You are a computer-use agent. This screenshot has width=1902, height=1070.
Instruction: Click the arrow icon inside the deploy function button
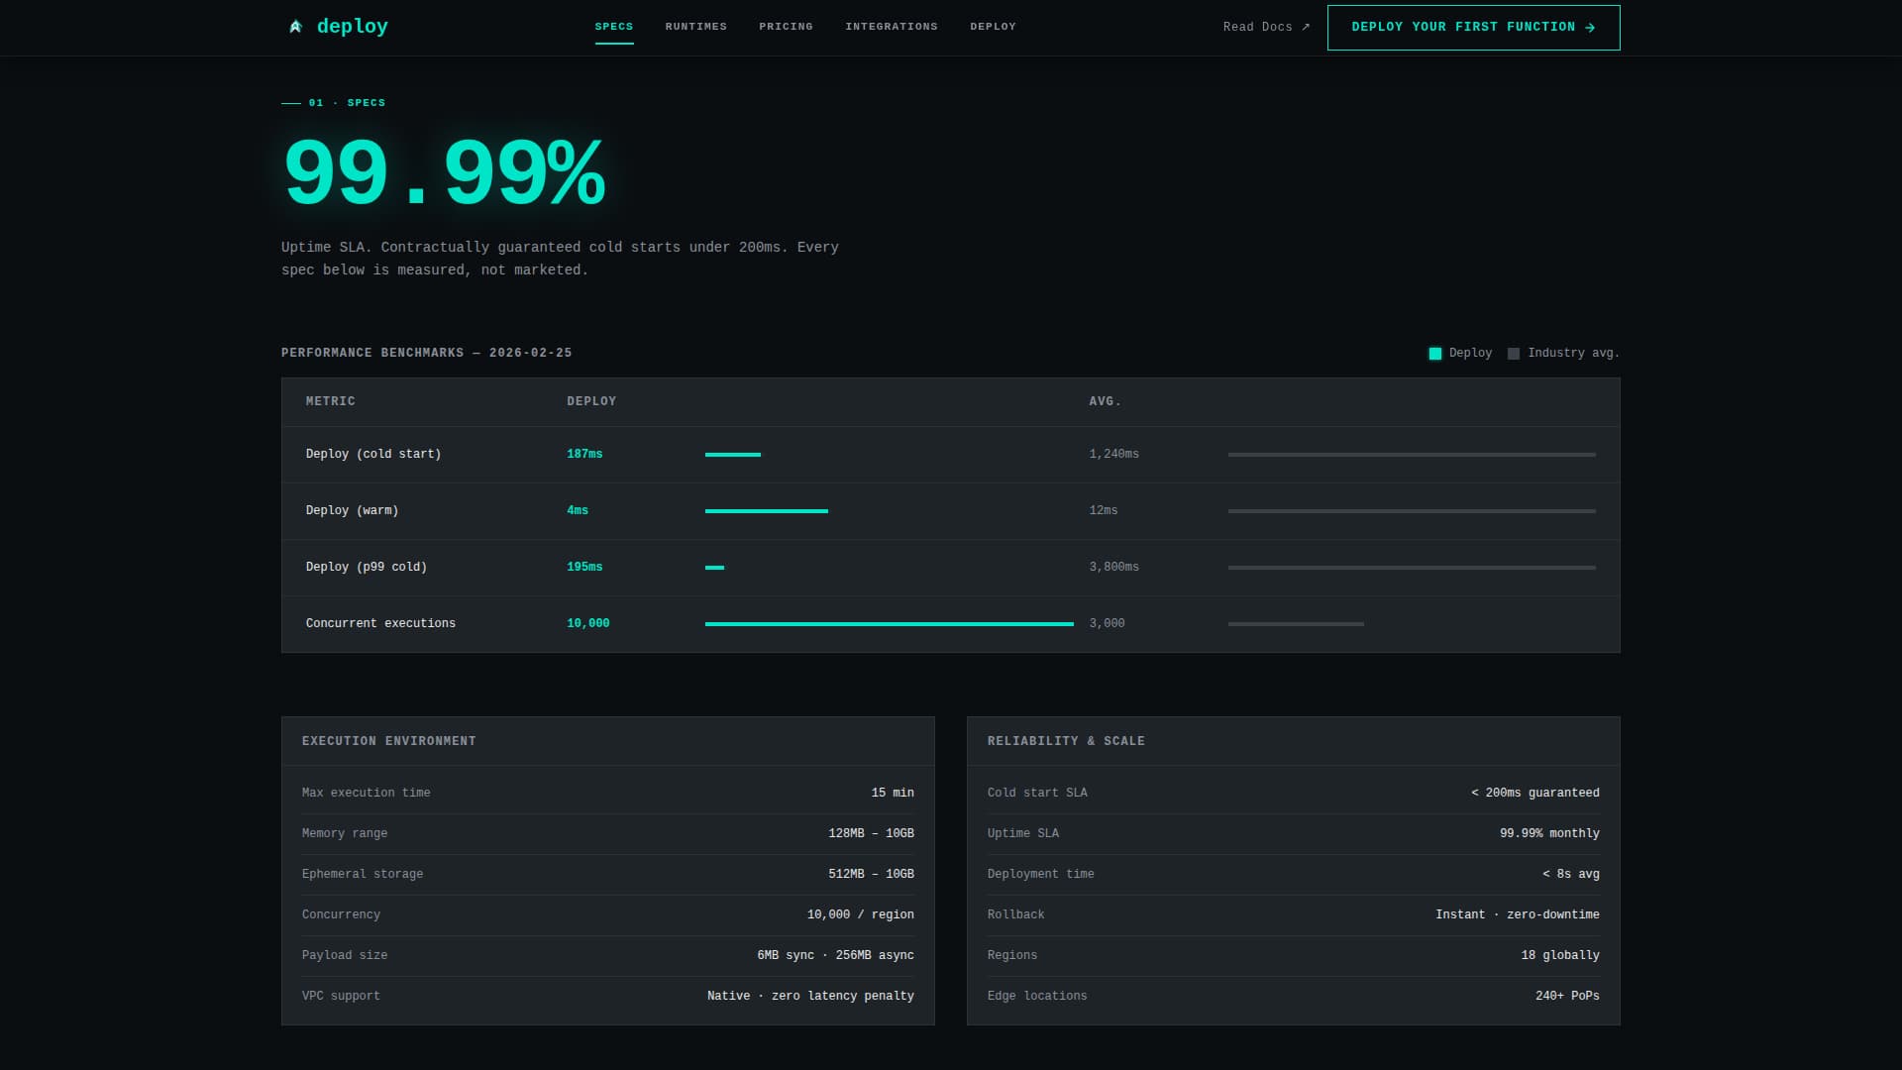pyautogui.click(x=1590, y=27)
